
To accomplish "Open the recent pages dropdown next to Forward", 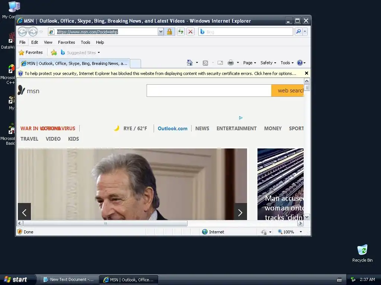I will coord(41,32).
